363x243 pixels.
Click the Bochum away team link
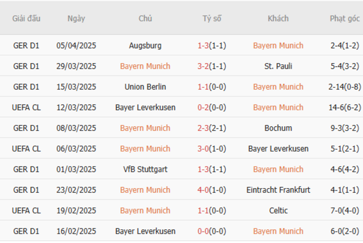(x=278, y=128)
